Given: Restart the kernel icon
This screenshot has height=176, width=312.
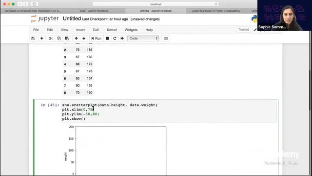Looking at the screenshot, I should pyautogui.click(x=115, y=38).
